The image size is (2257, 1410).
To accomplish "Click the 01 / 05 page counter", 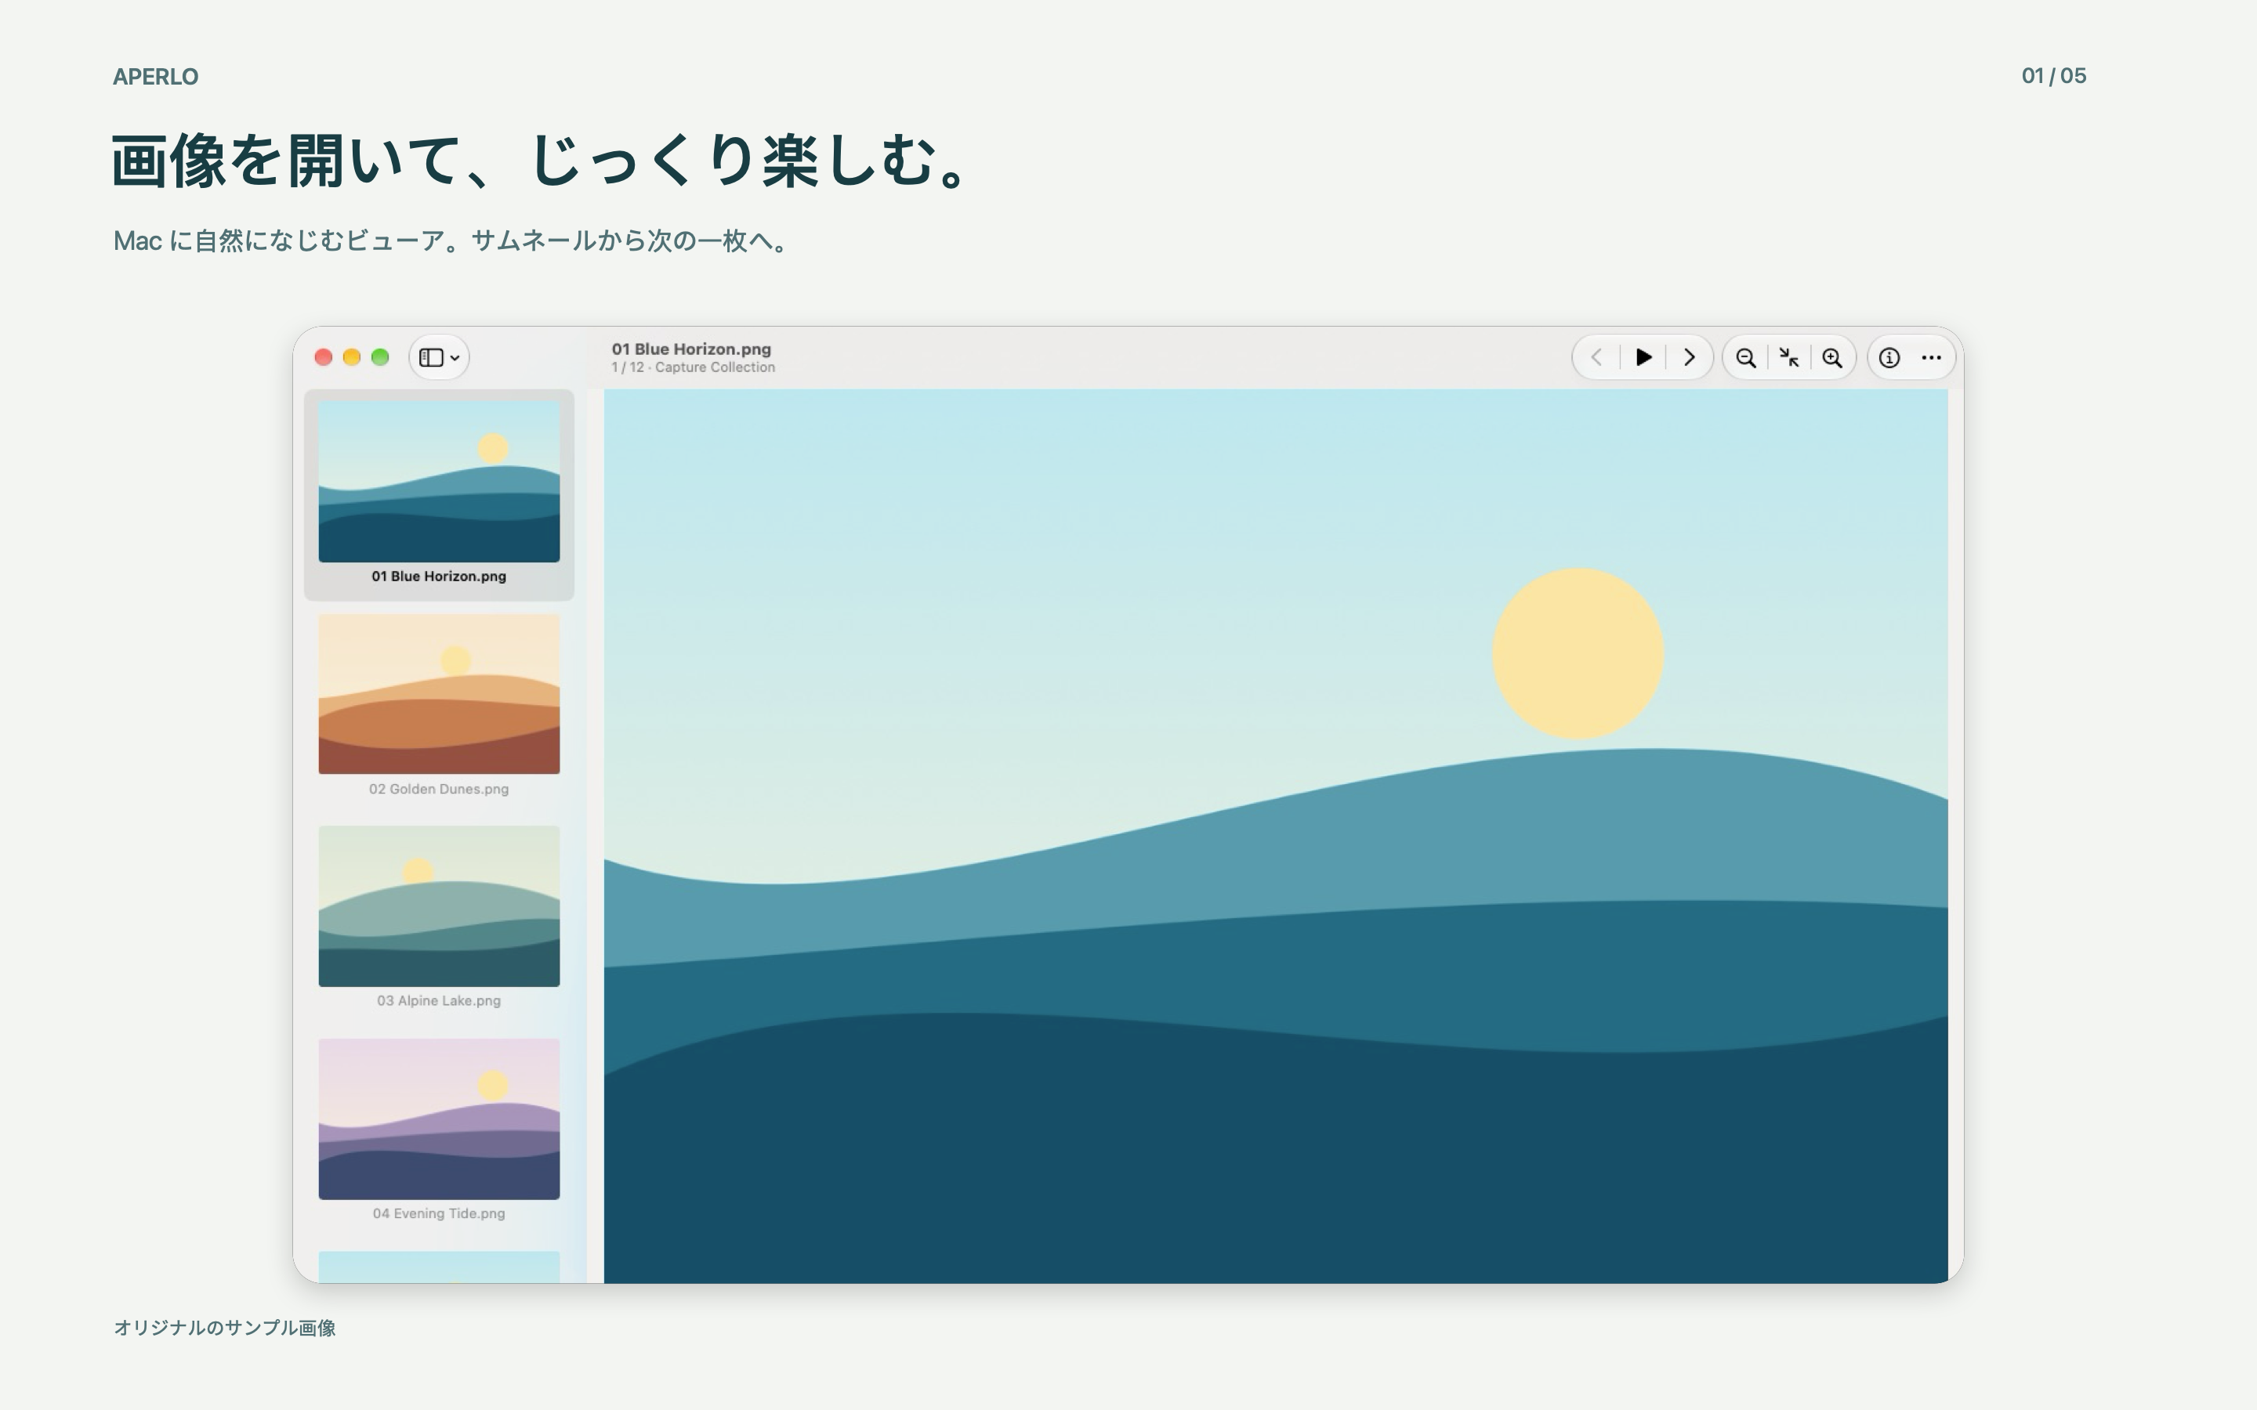I will tap(2054, 75).
